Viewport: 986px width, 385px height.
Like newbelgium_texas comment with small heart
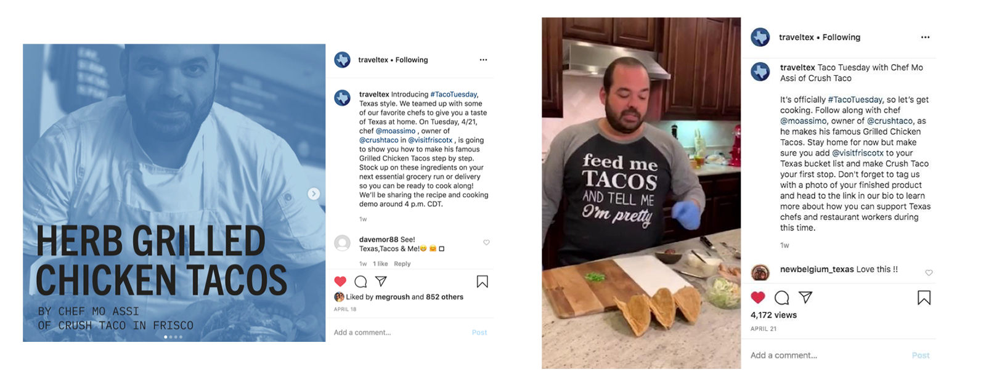point(929,272)
